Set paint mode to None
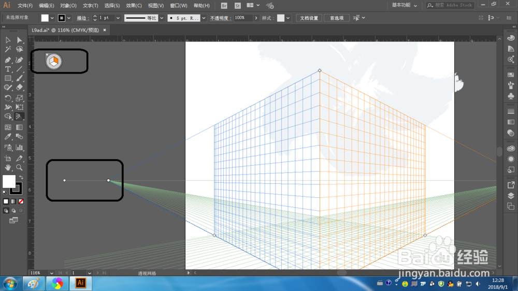 click(x=21, y=201)
